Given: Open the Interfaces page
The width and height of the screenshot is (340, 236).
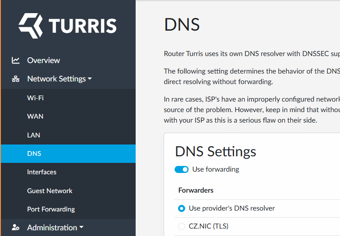Looking at the screenshot, I should tap(68, 172).
